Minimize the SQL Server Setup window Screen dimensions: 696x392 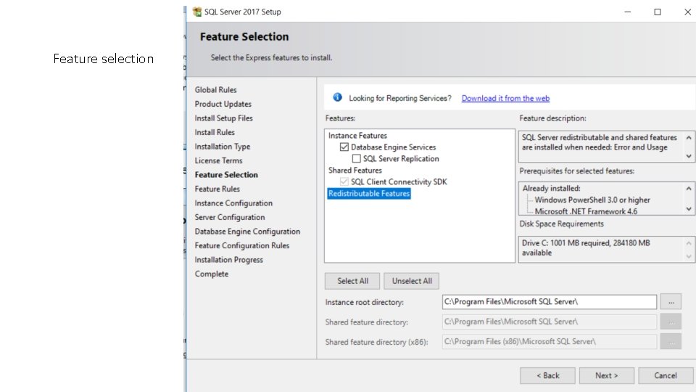point(628,12)
